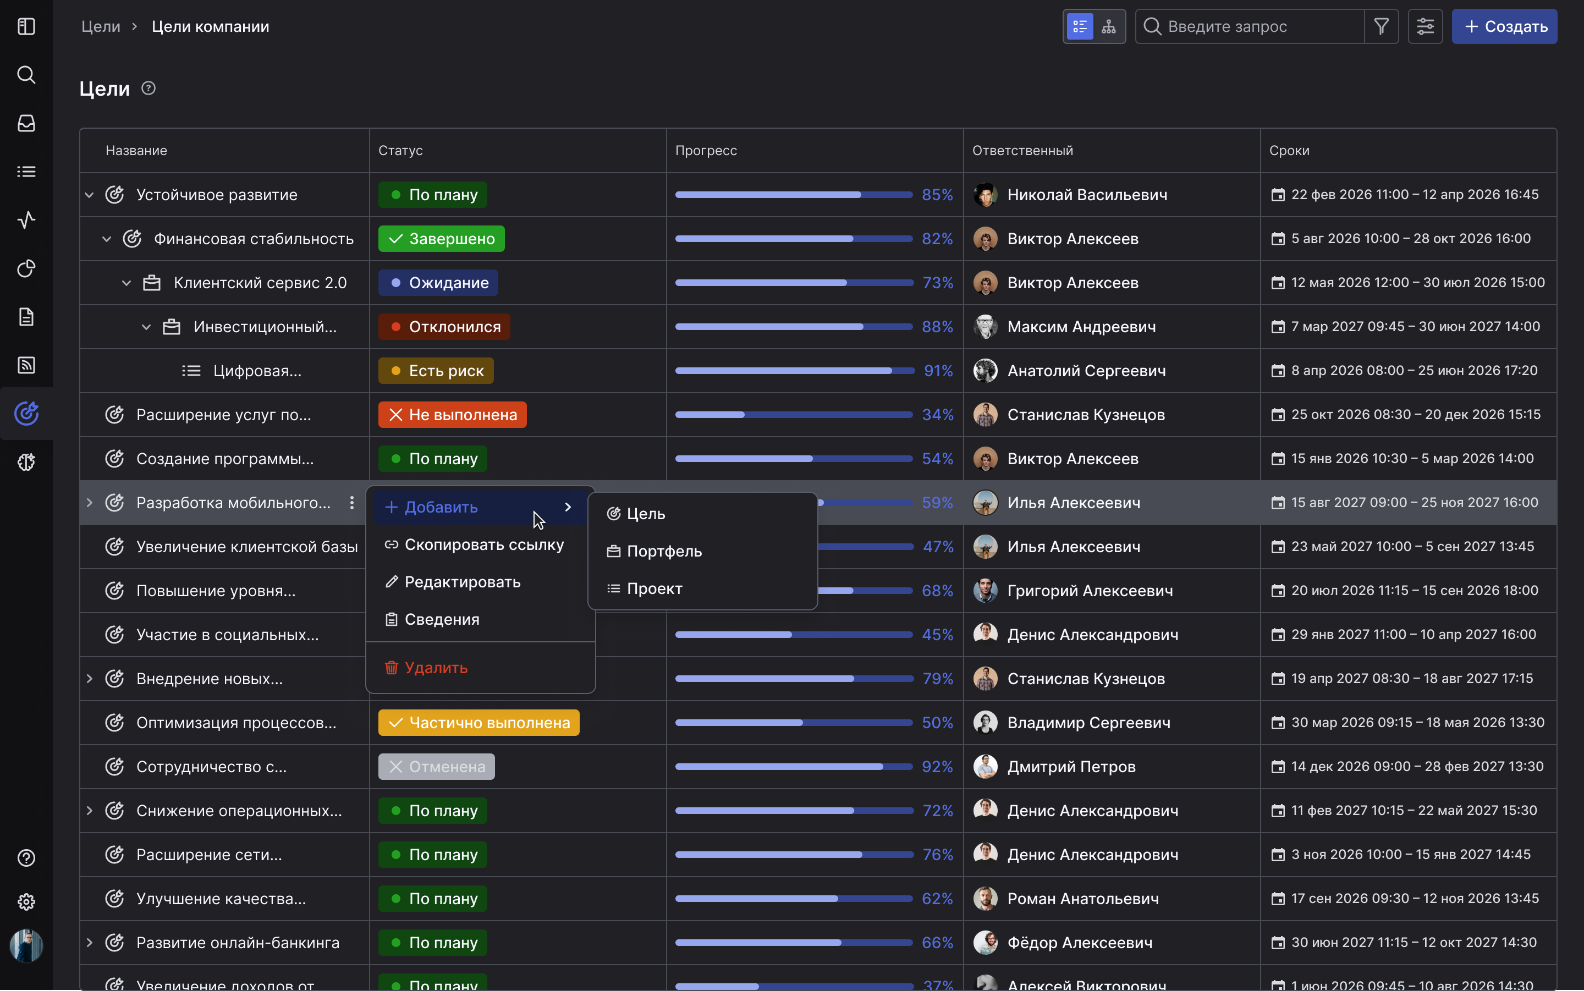Open the inbox icon in sidebar

coord(26,123)
